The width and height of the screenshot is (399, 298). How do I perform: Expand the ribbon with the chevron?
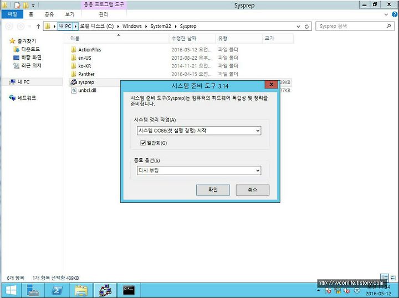pyautogui.click(x=386, y=15)
